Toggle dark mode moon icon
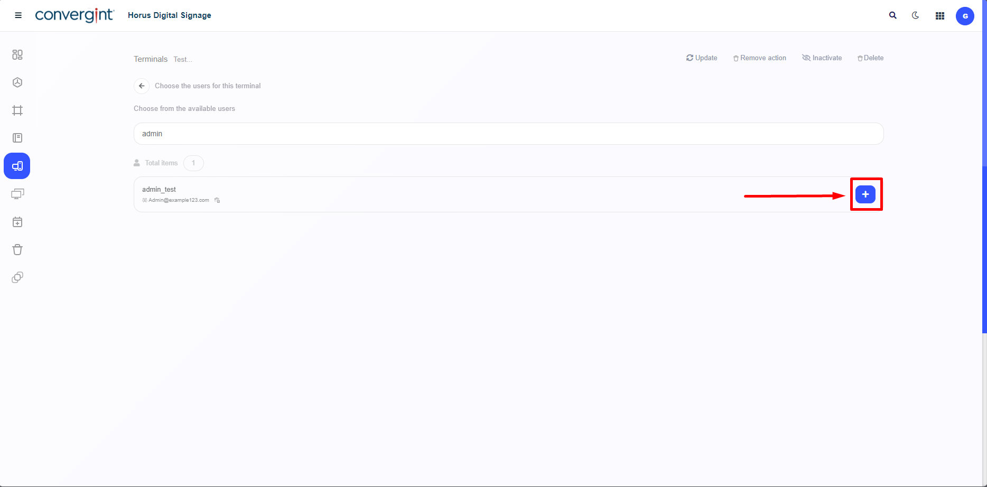Viewport: 987px width, 487px height. (916, 15)
